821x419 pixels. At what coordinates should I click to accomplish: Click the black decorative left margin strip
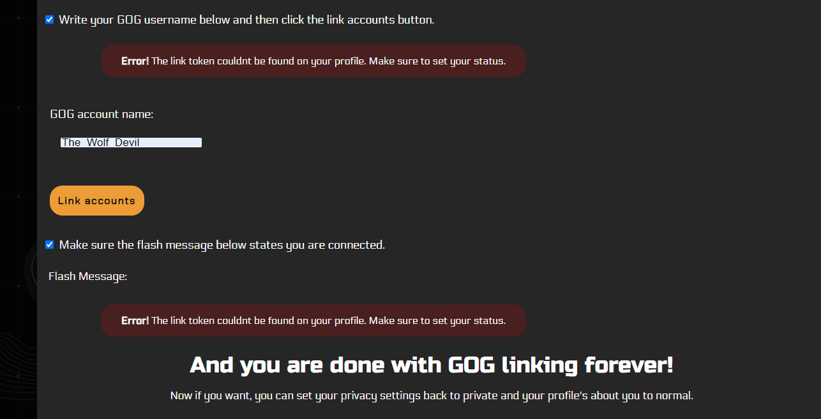tap(18, 209)
